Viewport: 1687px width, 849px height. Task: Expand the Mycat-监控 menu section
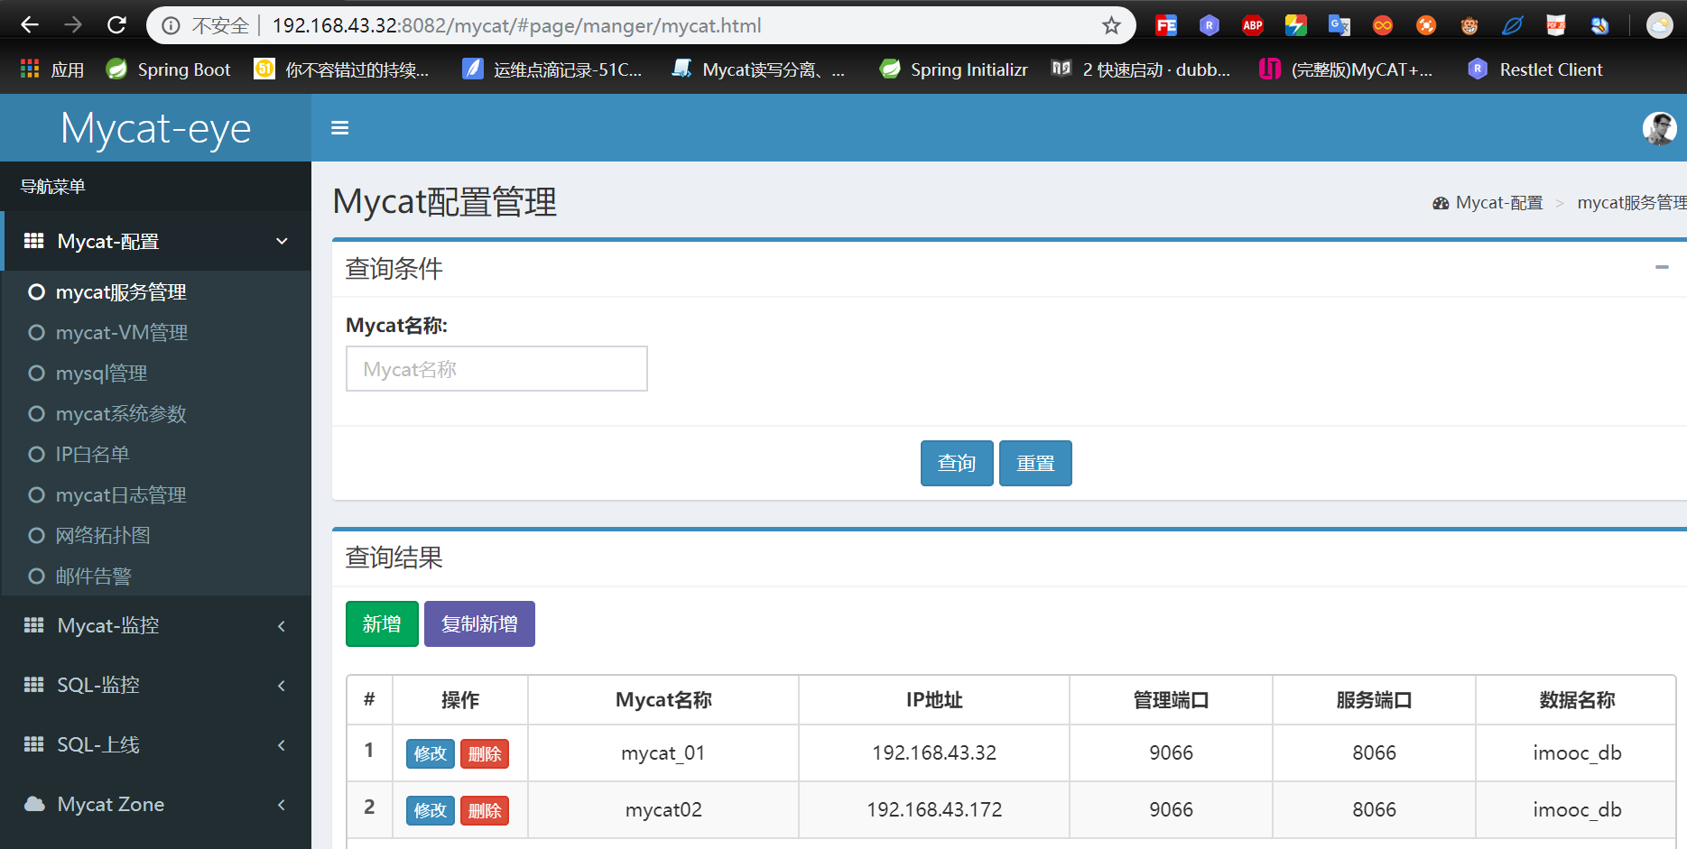[x=155, y=625]
